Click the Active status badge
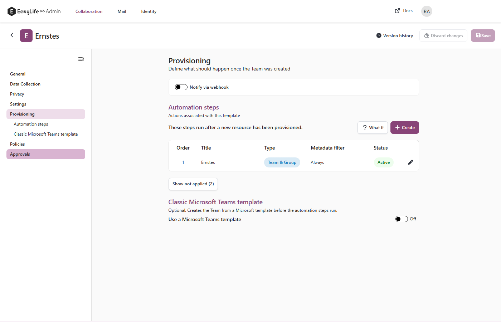Image resolution: width=501 pixels, height=322 pixels. coord(384,162)
